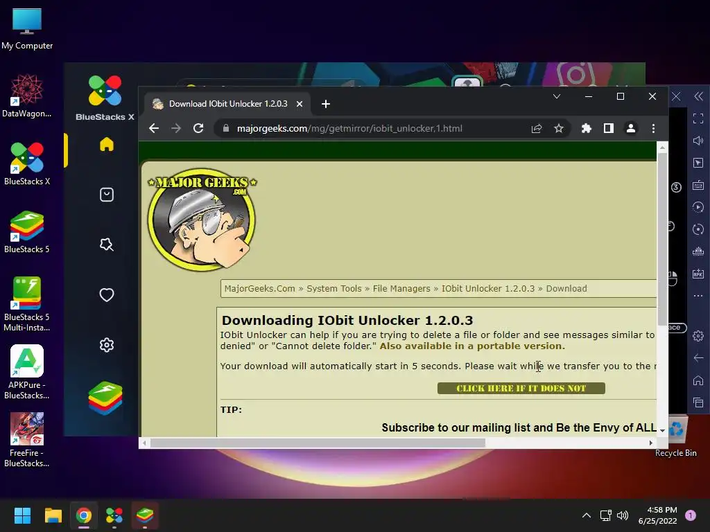Open the store bag icon in BlueStacks X sidebar
The image size is (710, 532).
point(106,195)
